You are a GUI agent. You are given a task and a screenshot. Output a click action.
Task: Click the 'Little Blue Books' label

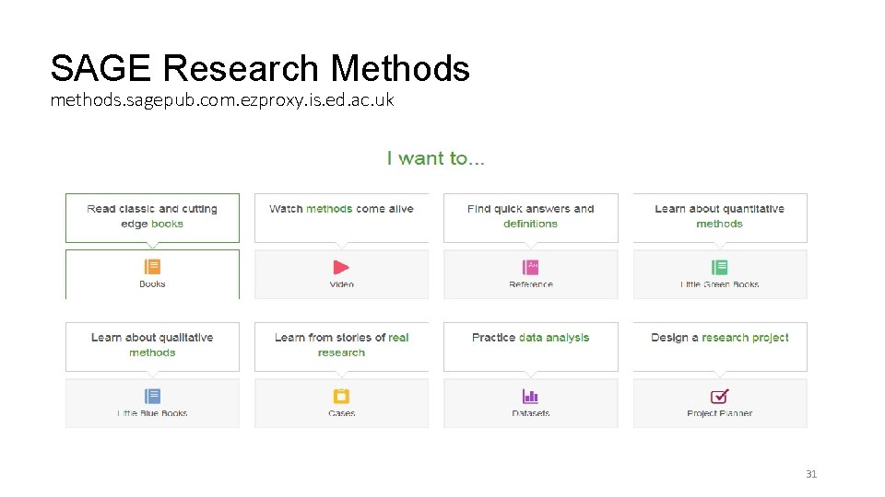click(152, 413)
